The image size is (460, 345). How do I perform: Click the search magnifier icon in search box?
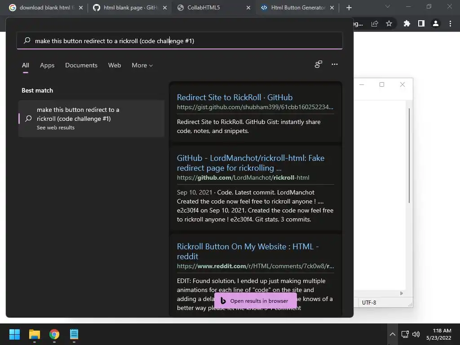(x=27, y=40)
